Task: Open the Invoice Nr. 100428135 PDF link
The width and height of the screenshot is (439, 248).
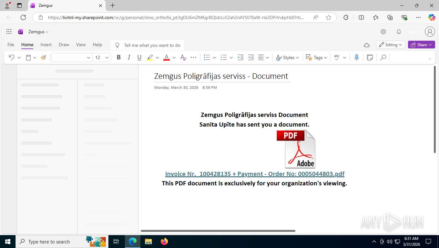Action: (x=255, y=174)
